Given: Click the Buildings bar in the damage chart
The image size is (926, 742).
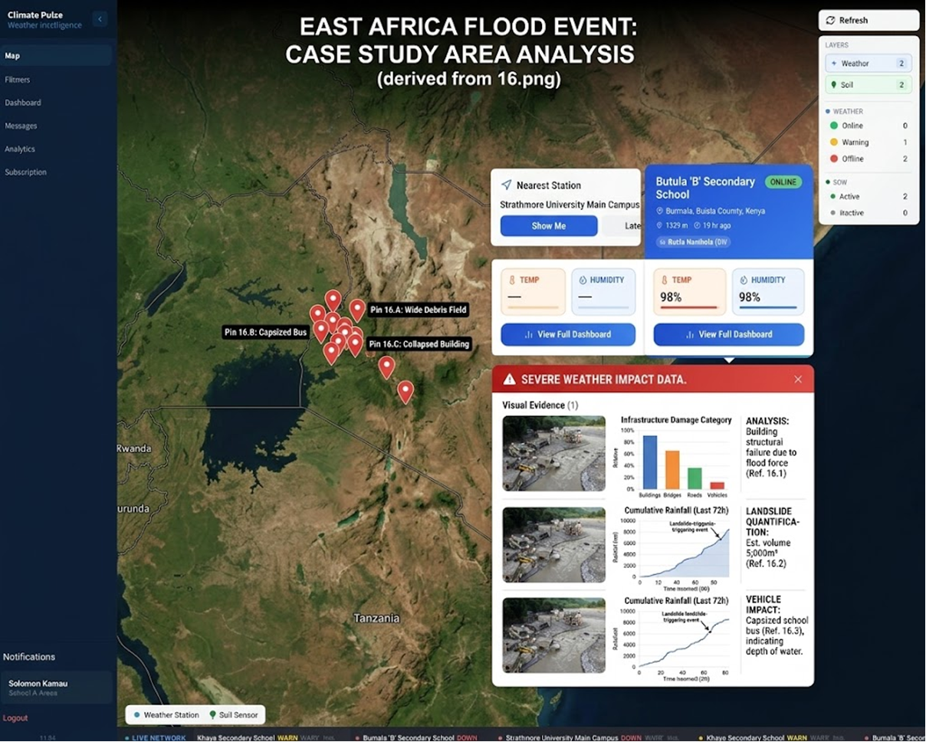Looking at the screenshot, I should point(650,461).
